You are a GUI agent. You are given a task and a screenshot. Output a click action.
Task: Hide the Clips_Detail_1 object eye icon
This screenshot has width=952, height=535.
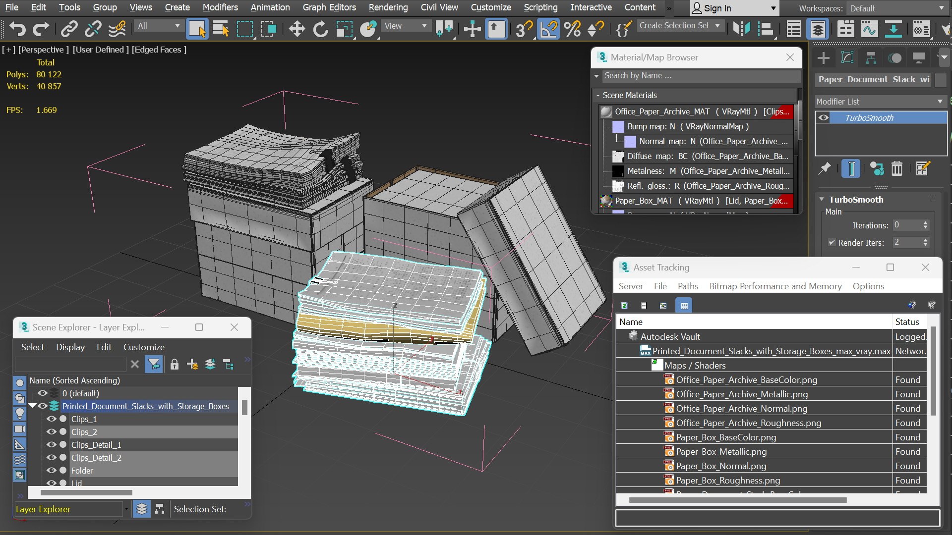(51, 445)
